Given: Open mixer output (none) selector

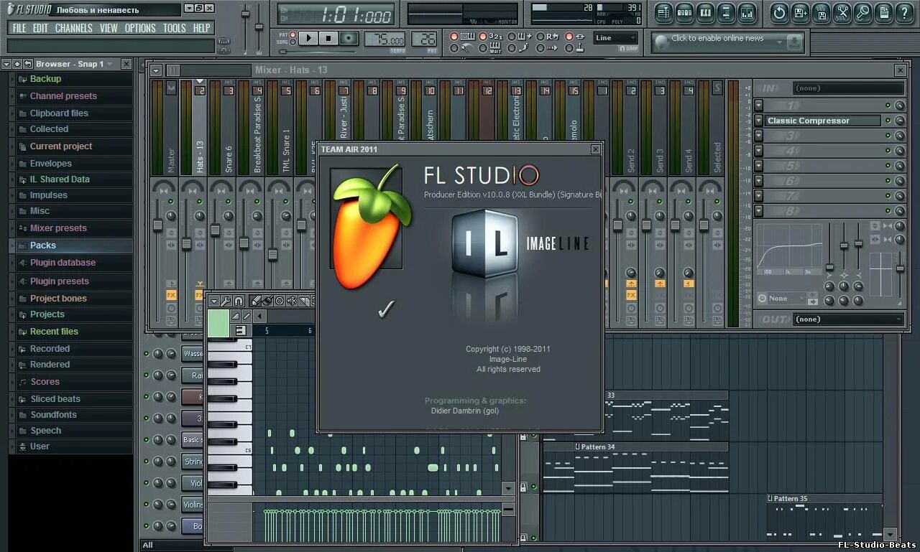Looking at the screenshot, I should pyautogui.click(x=849, y=319).
